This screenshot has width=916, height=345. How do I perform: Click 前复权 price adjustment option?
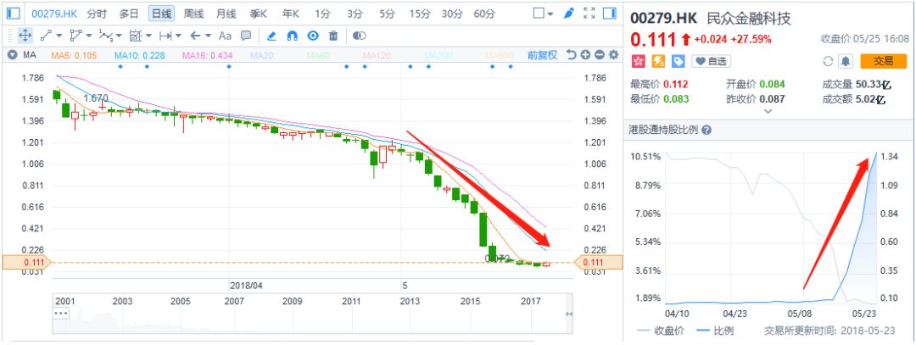(x=542, y=55)
